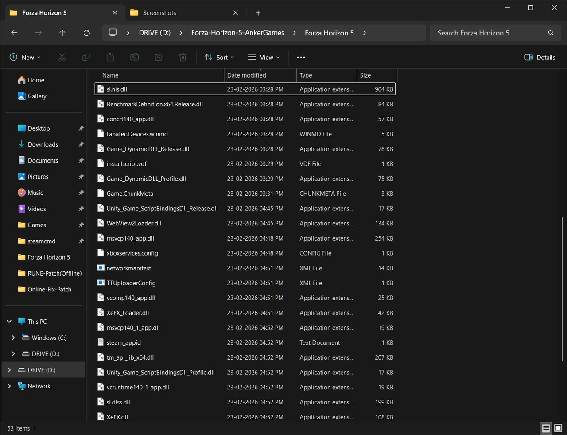Viewport: 567px width, 435px height.
Task: Unpin Games from Quick access
Action: (81, 225)
